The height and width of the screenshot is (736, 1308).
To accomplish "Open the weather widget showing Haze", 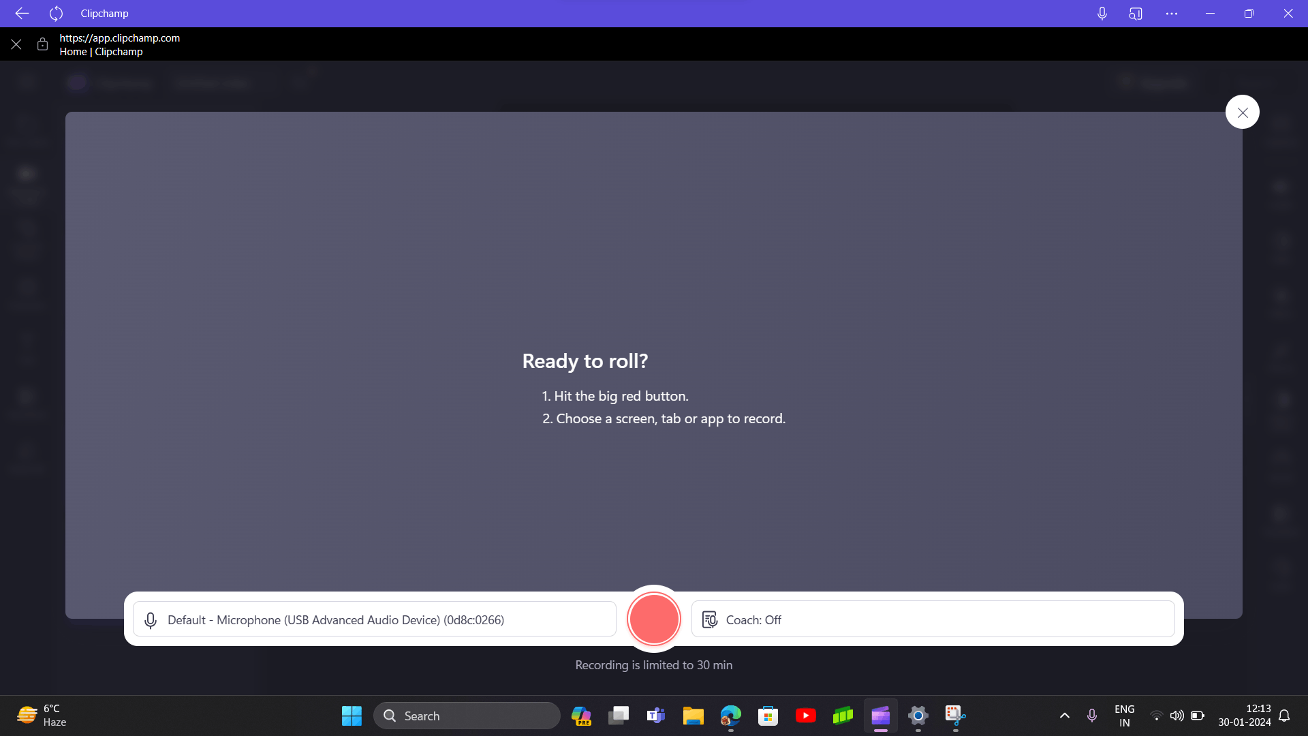I will (42, 716).
